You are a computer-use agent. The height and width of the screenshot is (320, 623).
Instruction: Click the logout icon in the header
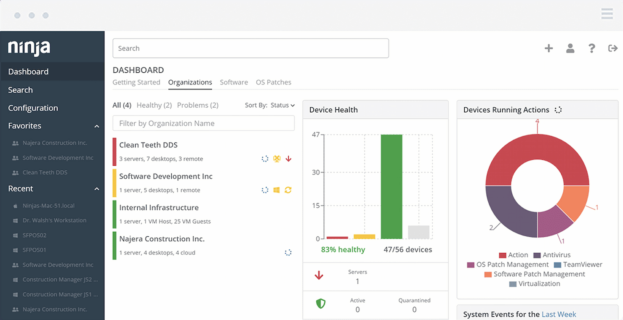coord(612,48)
